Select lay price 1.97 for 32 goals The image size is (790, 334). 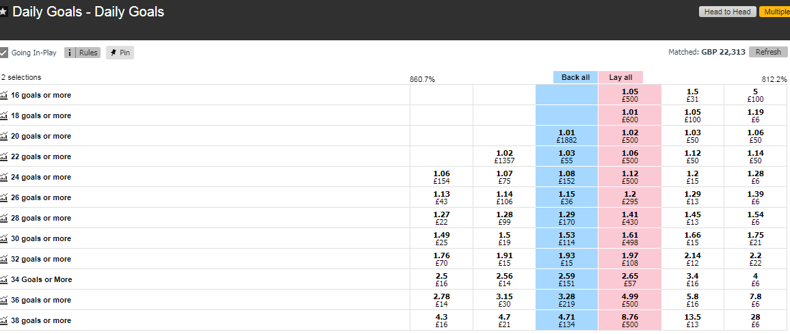tap(630, 259)
